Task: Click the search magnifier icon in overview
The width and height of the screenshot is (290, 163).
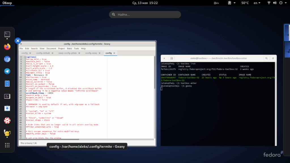Action: (x=114, y=14)
